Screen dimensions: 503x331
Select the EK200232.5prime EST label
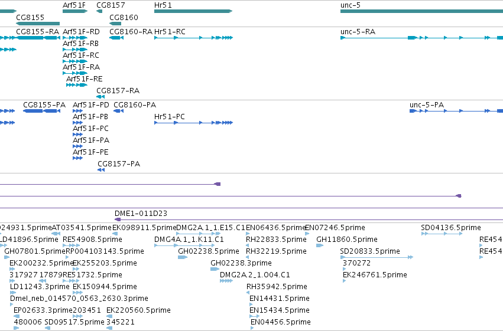point(41,263)
